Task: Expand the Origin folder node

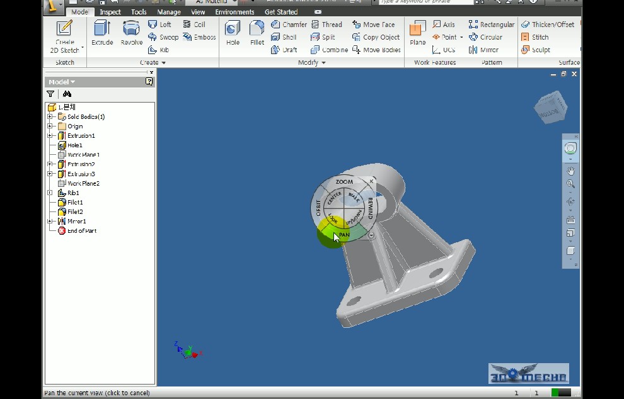Action: pos(50,126)
